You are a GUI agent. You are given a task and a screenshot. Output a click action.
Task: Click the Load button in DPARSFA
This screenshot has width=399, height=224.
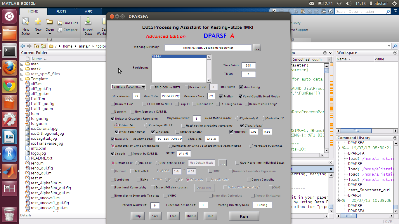coord(173,216)
